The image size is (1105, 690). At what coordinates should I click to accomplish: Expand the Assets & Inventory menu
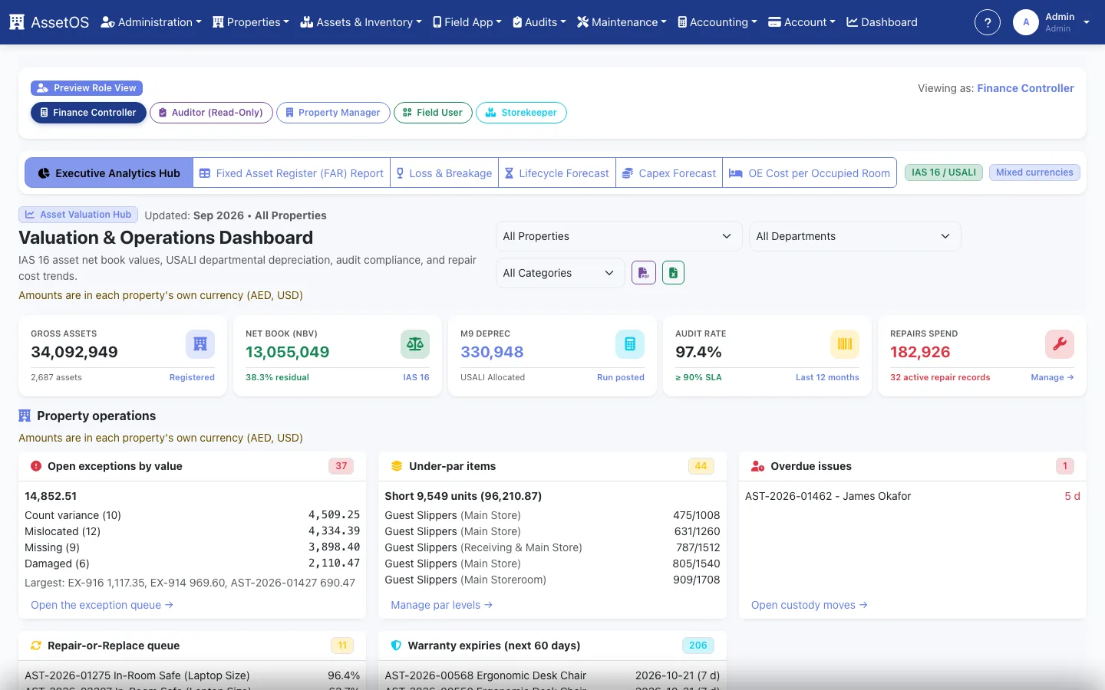coord(361,22)
